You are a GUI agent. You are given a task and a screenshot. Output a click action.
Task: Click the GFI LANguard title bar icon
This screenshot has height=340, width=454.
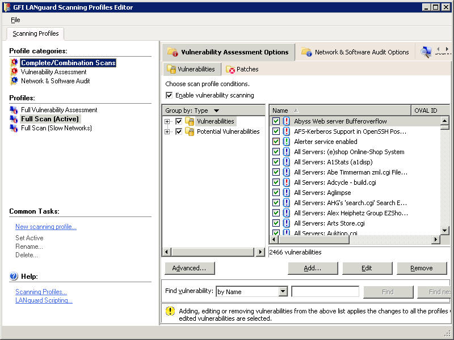[7, 7]
